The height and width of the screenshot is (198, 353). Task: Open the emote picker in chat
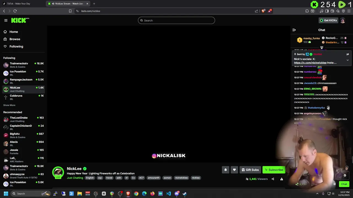pos(345,175)
